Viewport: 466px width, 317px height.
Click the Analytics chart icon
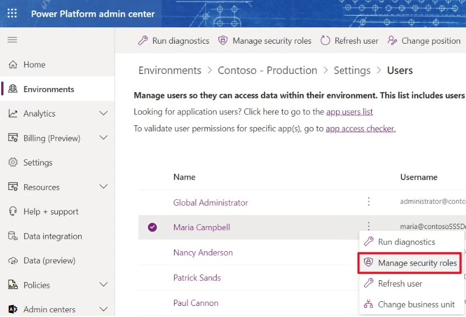click(13, 113)
